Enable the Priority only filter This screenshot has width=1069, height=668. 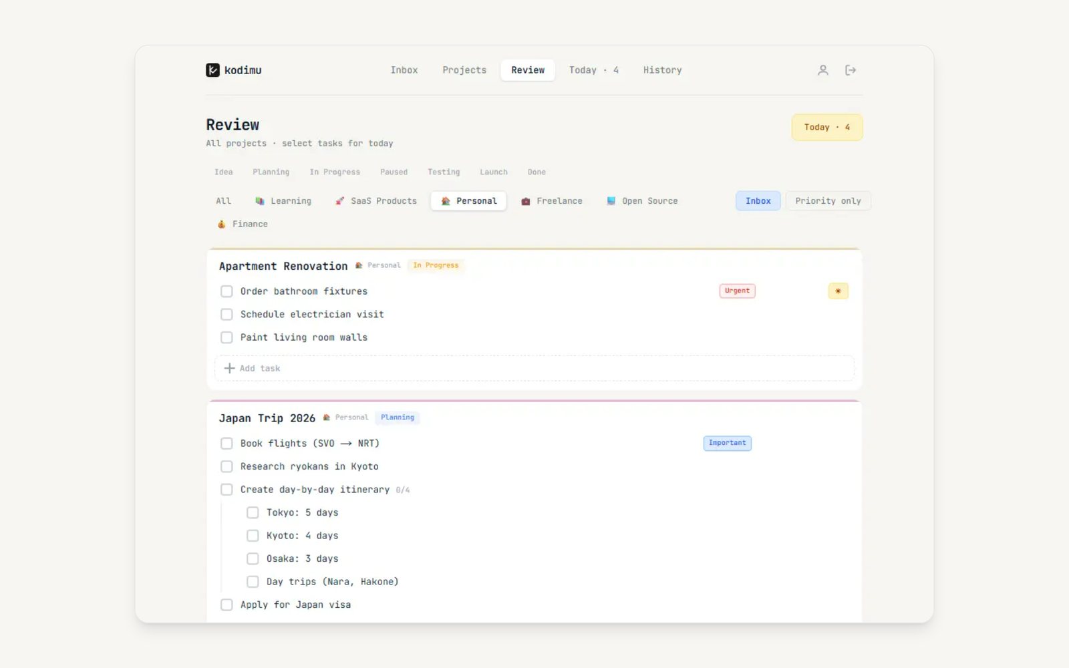click(828, 201)
